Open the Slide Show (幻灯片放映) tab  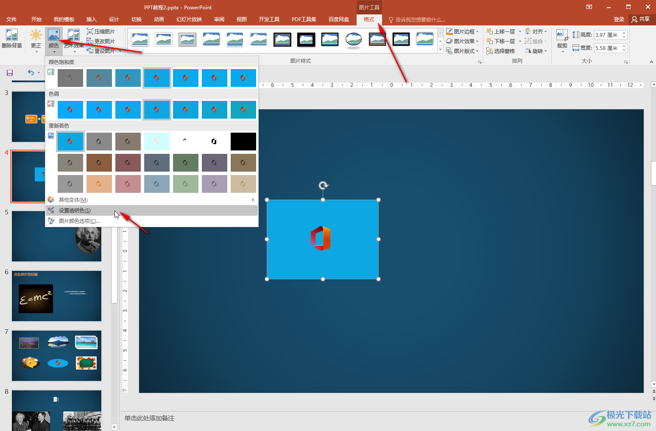(189, 19)
